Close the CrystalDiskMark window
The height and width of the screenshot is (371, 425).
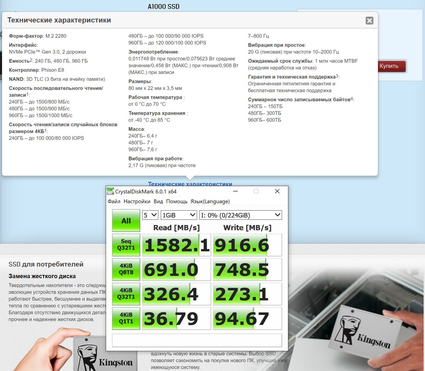click(x=277, y=191)
